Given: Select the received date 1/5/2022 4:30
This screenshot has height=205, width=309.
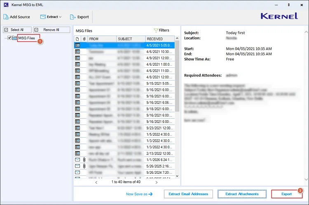Looking at the screenshot, I should tap(159, 134).
